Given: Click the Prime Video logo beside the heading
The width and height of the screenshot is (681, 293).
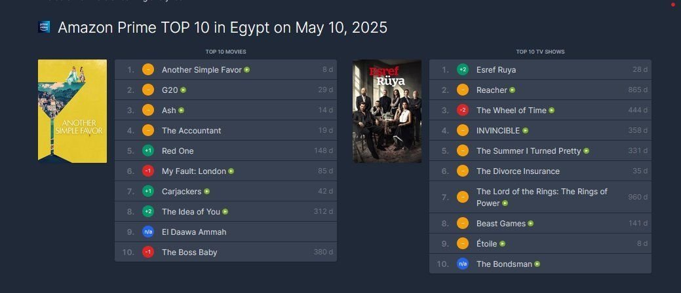Looking at the screenshot, I should [x=45, y=27].
